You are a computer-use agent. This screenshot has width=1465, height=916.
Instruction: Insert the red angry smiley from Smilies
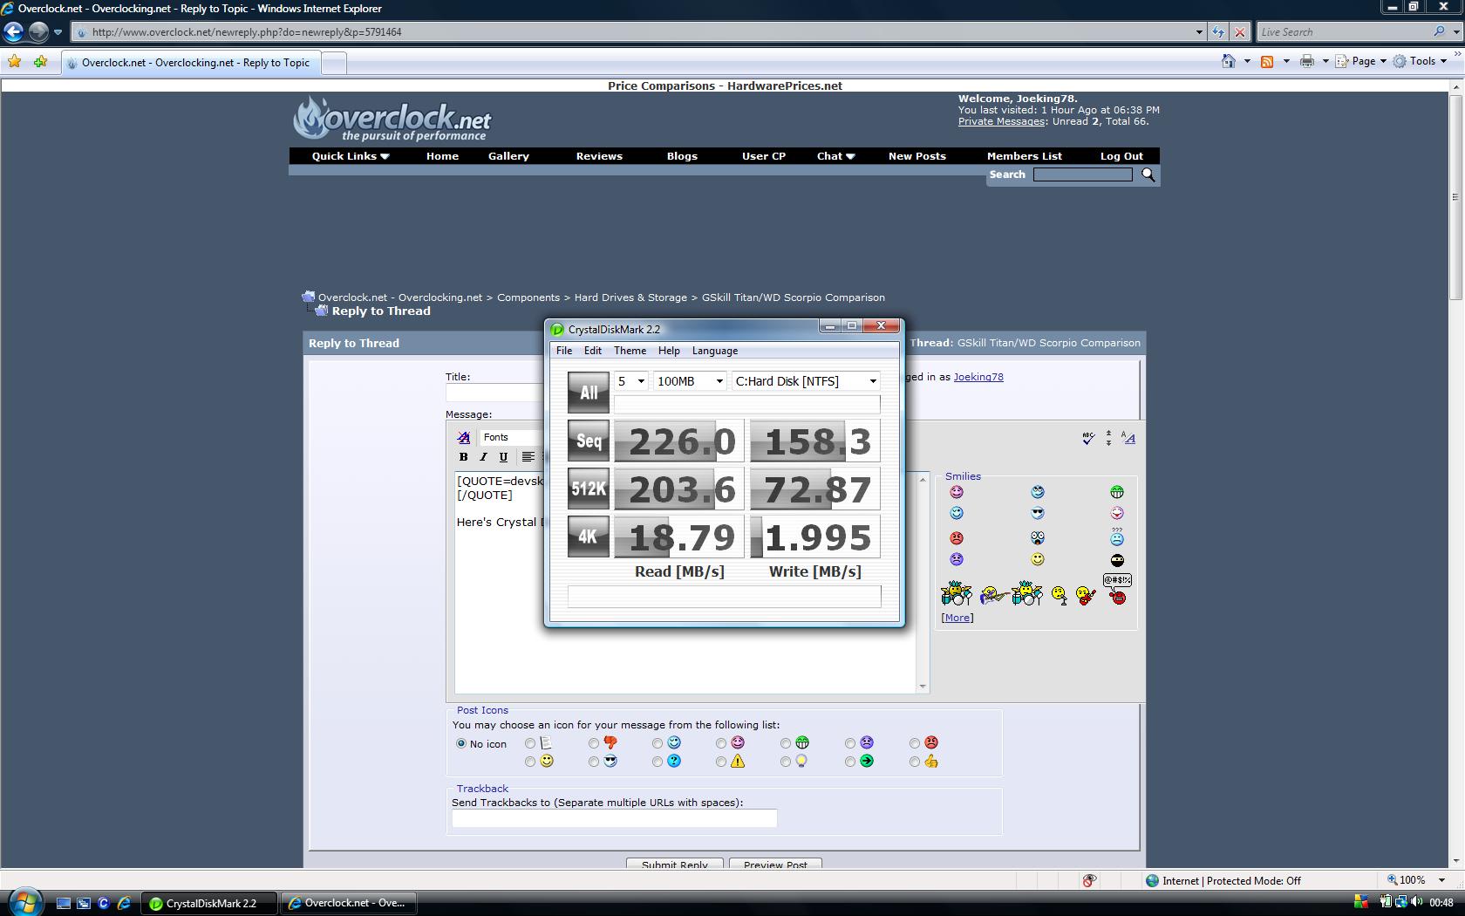point(957,537)
